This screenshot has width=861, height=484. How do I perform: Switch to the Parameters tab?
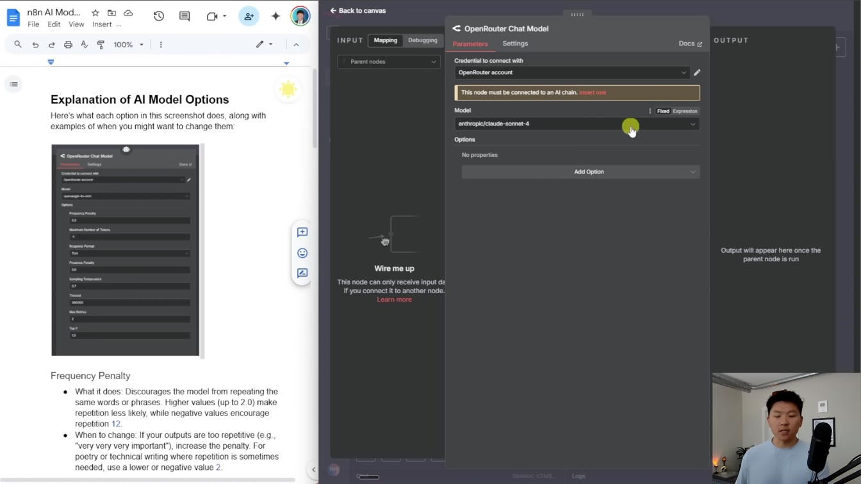point(470,44)
